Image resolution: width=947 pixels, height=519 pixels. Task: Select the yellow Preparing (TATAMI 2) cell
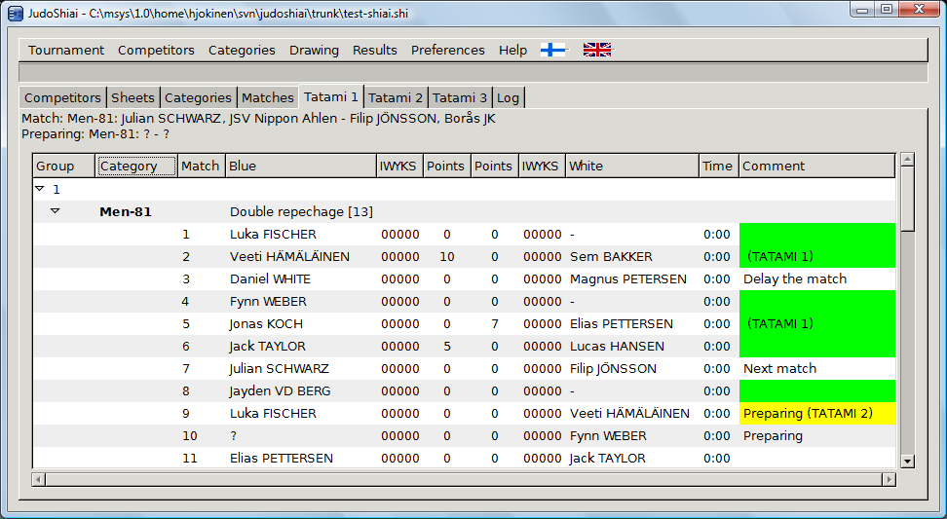coord(816,414)
